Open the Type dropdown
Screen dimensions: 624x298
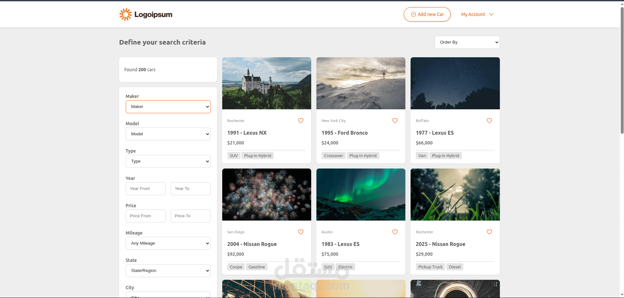pos(168,161)
